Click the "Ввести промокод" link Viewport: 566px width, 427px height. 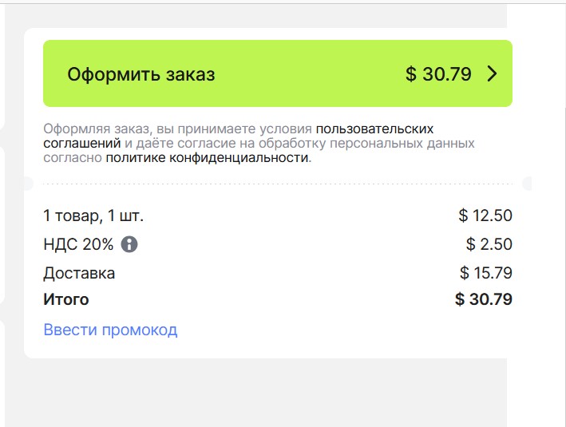tap(110, 330)
